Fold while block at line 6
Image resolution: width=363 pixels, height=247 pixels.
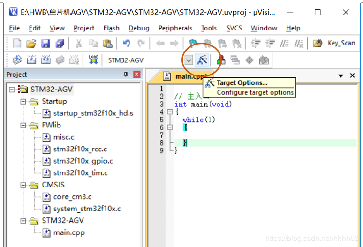click(170, 127)
